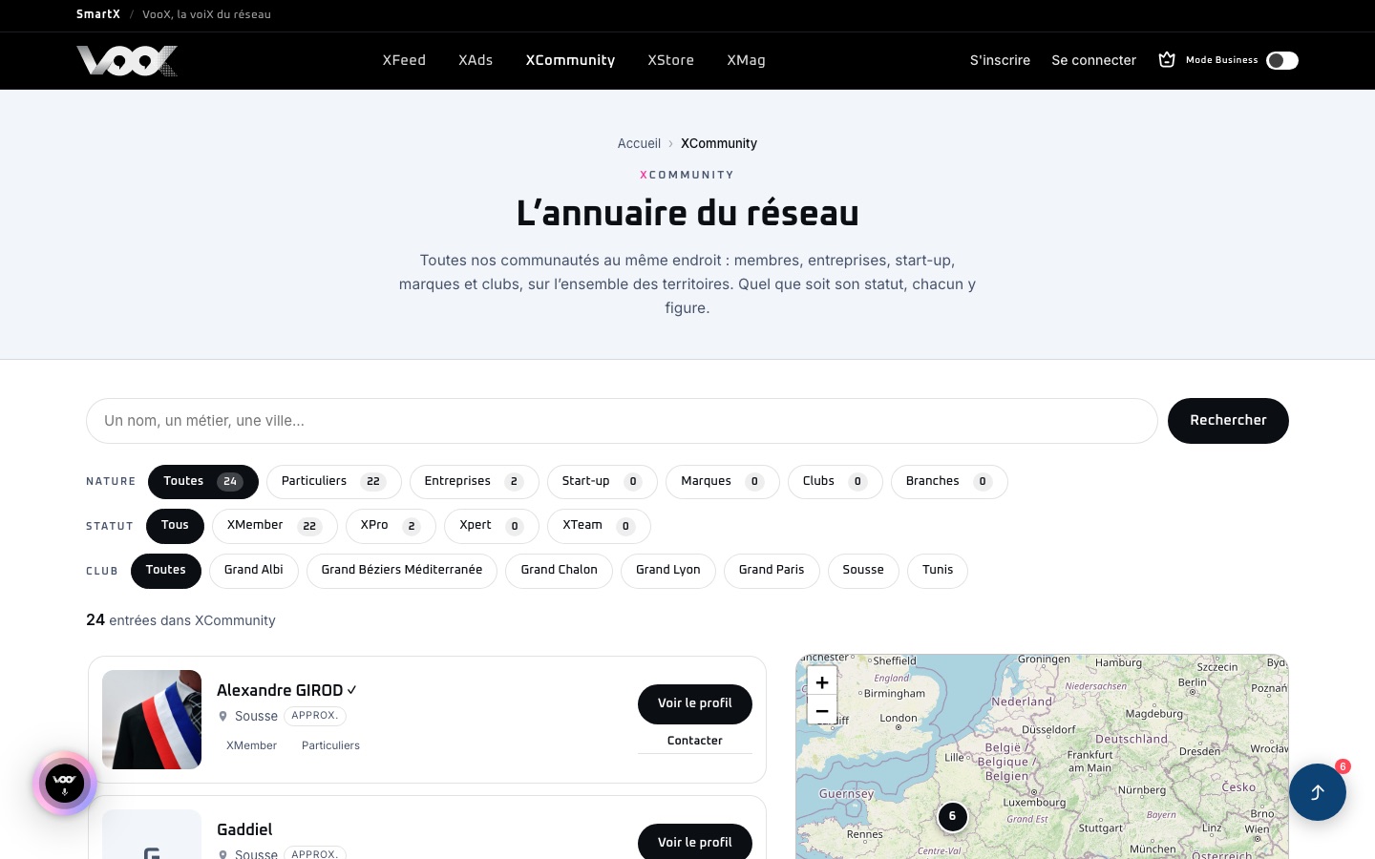Click the VooX logo in the header
The height and width of the screenshot is (859, 1375).
127,60
